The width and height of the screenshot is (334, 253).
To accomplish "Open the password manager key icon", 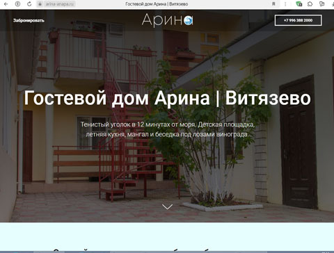I will (x=321, y=4).
